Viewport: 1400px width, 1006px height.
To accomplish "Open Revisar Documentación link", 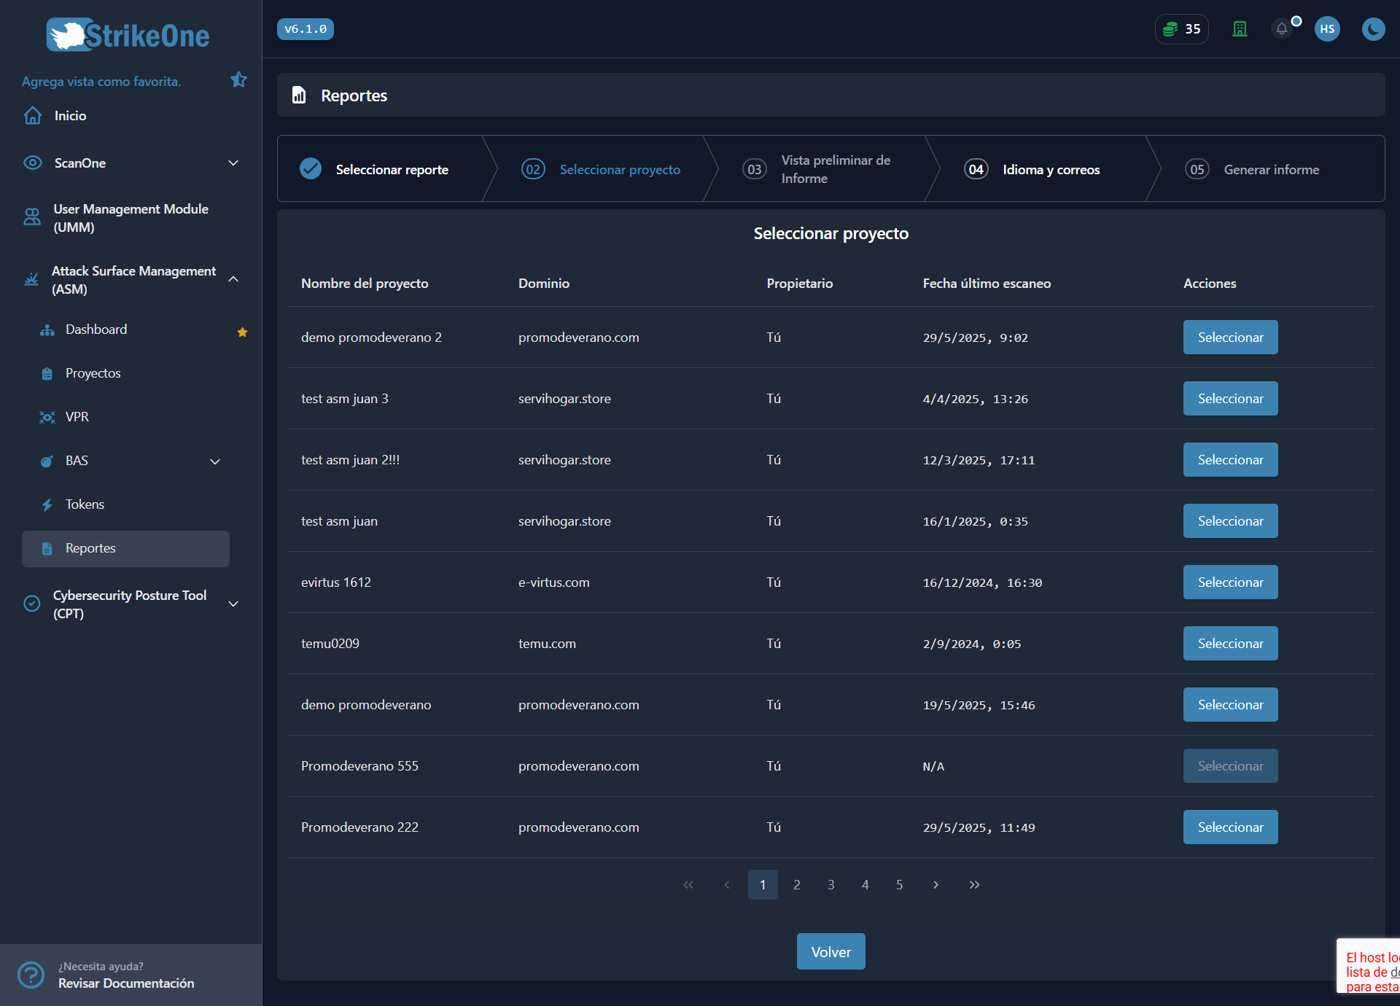I will pos(126,983).
